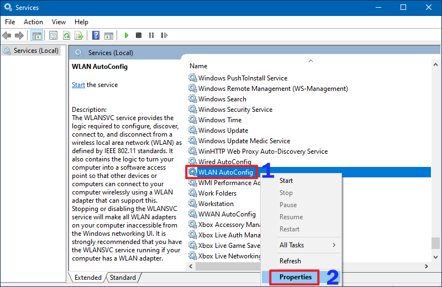Viewport: 442px width, 287px height.
Task: Toggle Show/Hide Console Tree icon
Action: [37, 35]
